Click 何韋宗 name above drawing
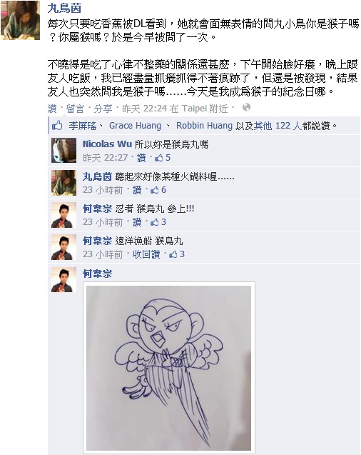Viewport: 361px width, 455px height. pyautogui.click(x=97, y=274)
